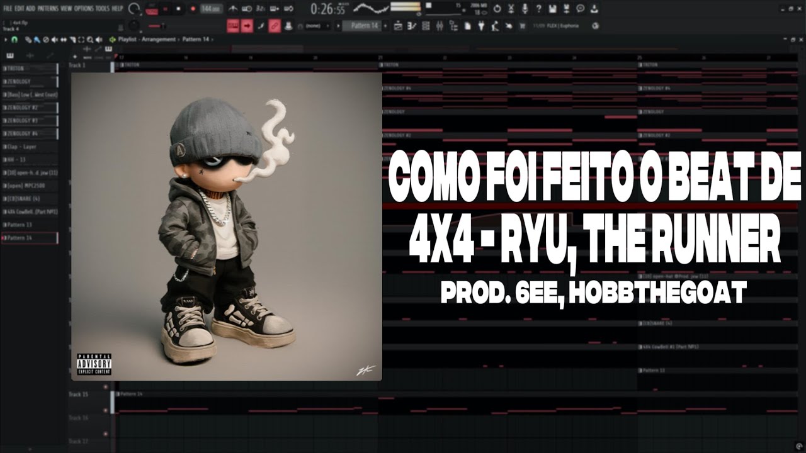The height and width of the screenshot is (453, 806).
Task: Select the playlist mute tool
Action: click(x=54, y=39)
